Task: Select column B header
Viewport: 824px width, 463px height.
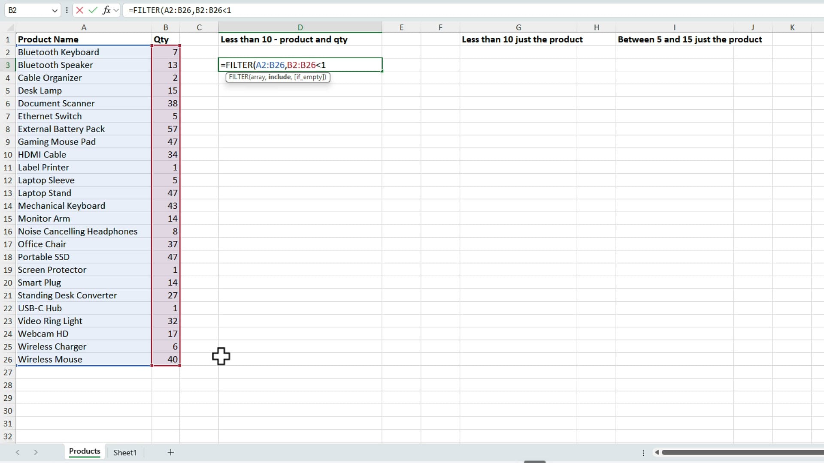Action: (x=166, y=27)
